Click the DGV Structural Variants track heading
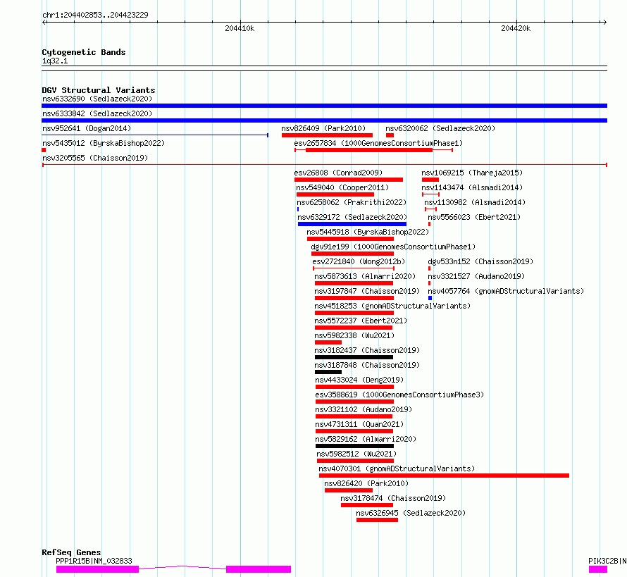The width and height of the screenshot is (627, 577). (99, 90)
